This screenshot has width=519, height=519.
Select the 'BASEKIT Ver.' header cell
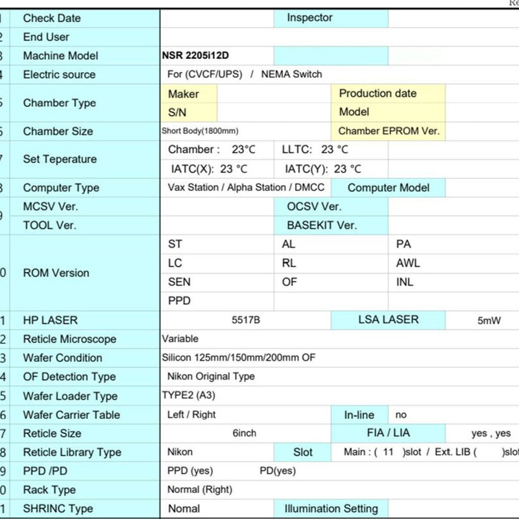point(331,226)
